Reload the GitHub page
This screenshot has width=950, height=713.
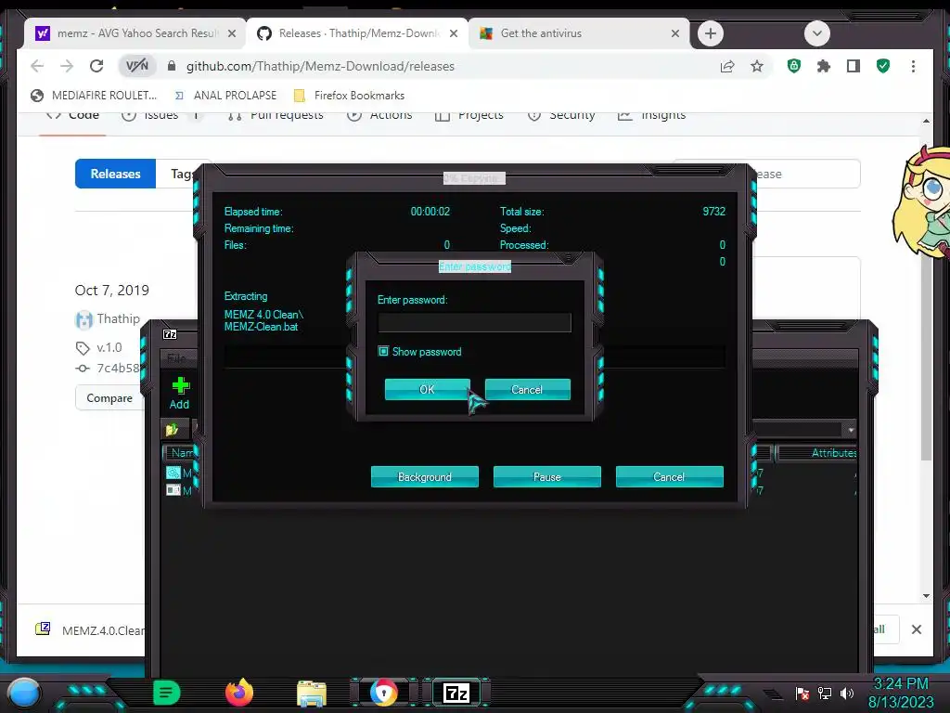click(x=96, y=66)
